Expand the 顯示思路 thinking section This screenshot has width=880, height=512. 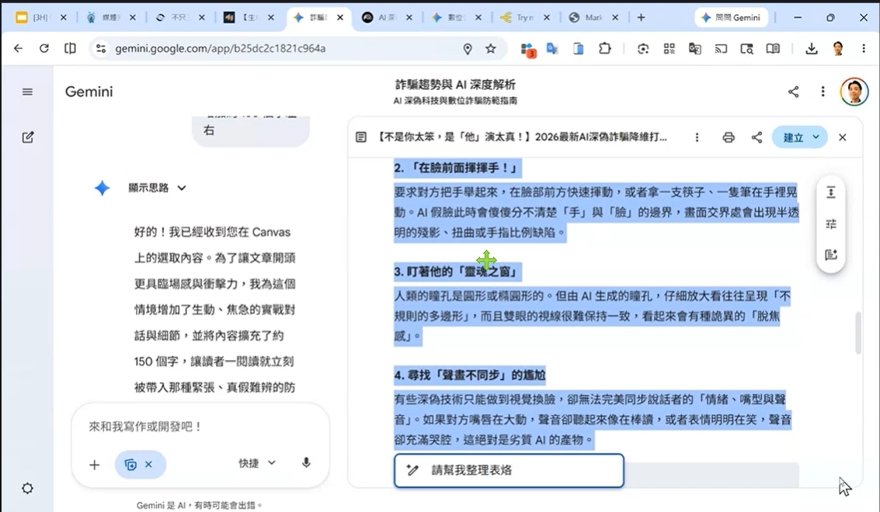click(157, 188)
